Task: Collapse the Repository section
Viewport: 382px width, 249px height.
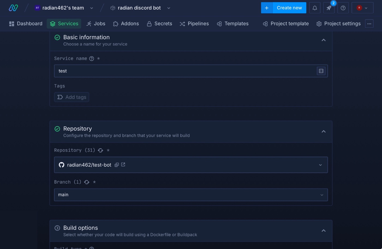Action: click(x=324, y=132)
